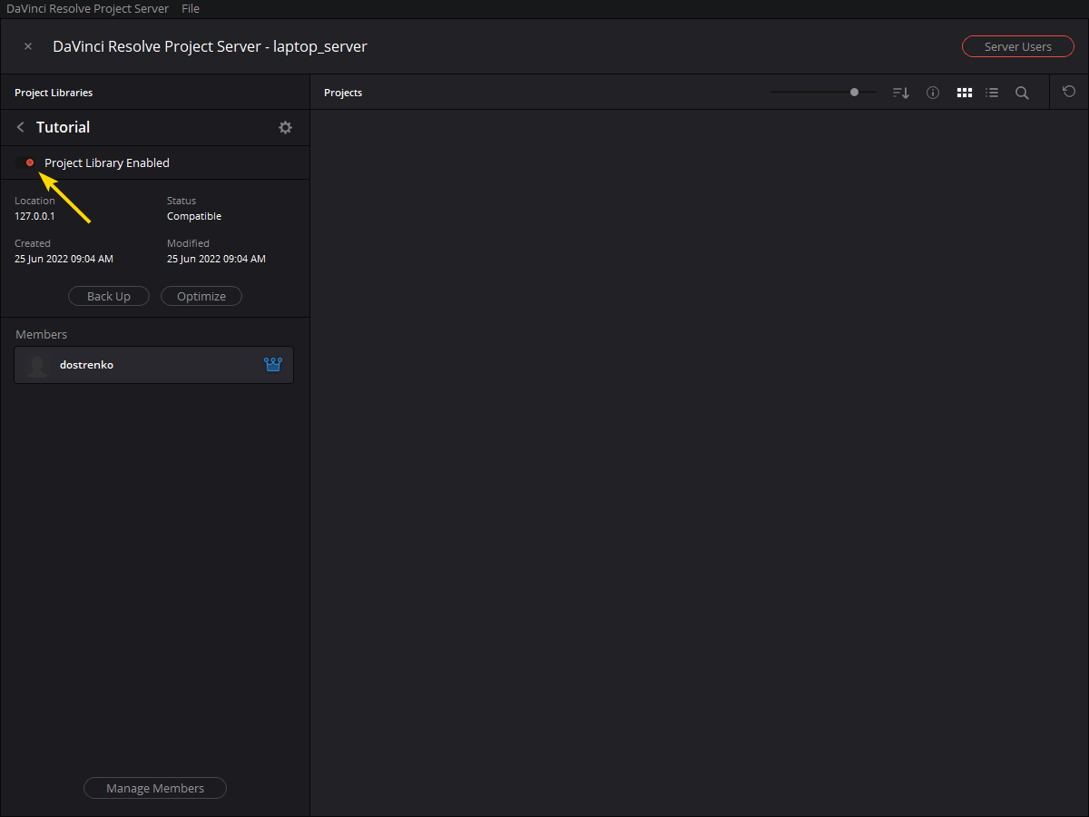Back up the Tutorial project library
The width and height of the screenshot is (1089, 817).
click(108, 295)
